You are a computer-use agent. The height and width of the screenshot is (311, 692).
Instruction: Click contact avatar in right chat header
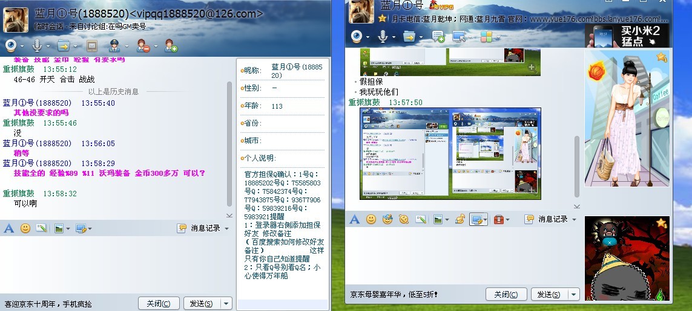[361, 11]
